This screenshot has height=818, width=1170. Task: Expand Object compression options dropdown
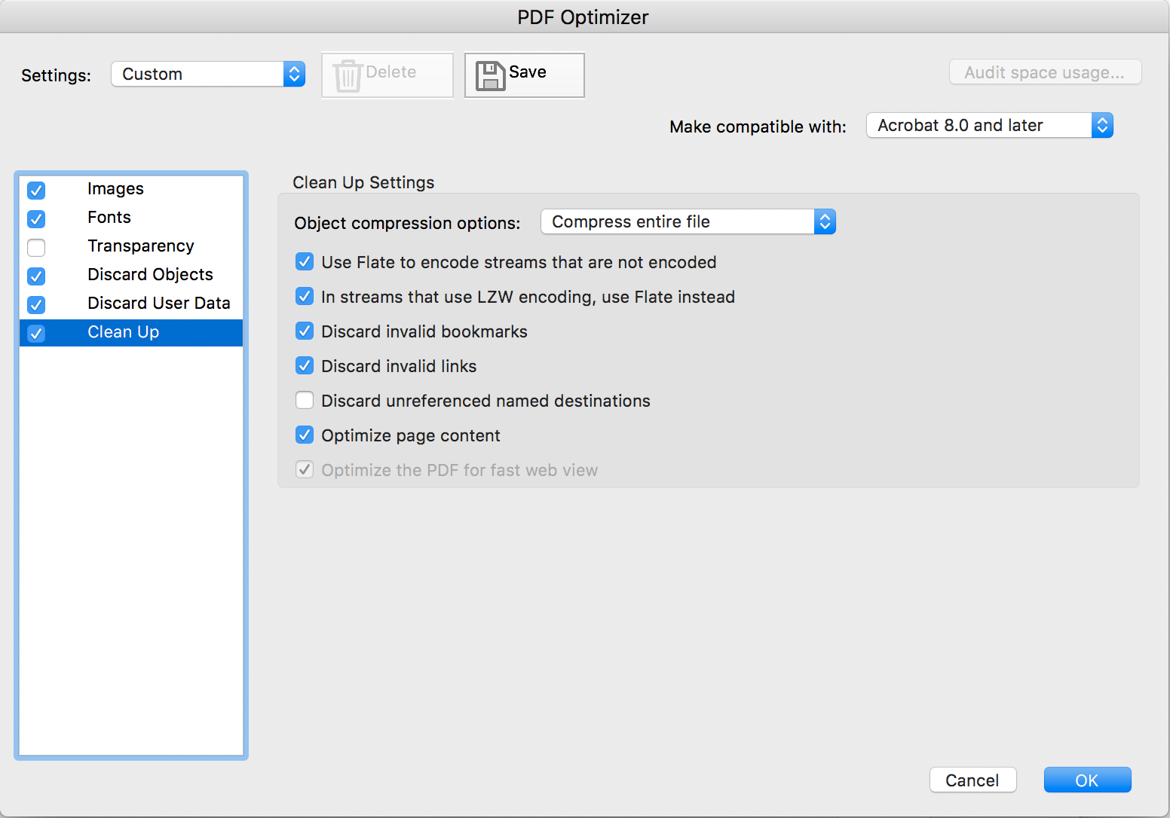click(x=688, y=221)
